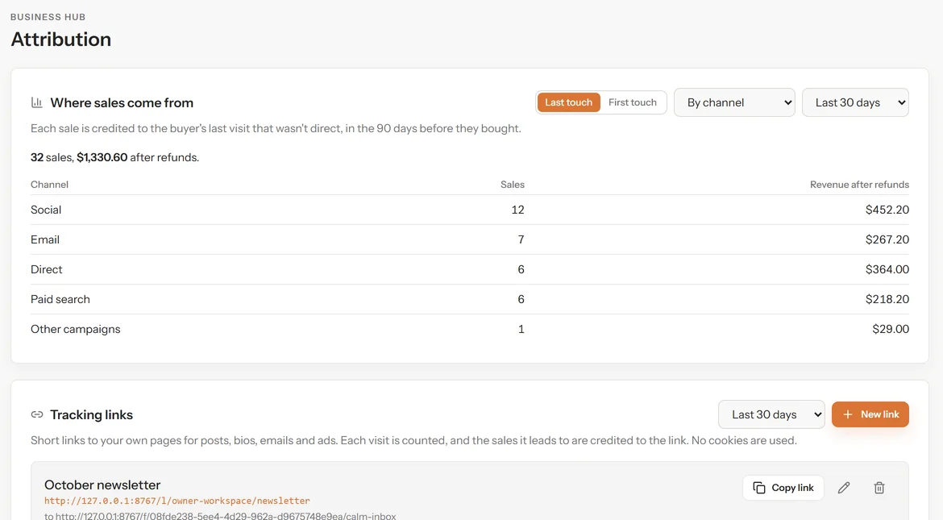Click the $29.00 revenue value

pos(891,329)
